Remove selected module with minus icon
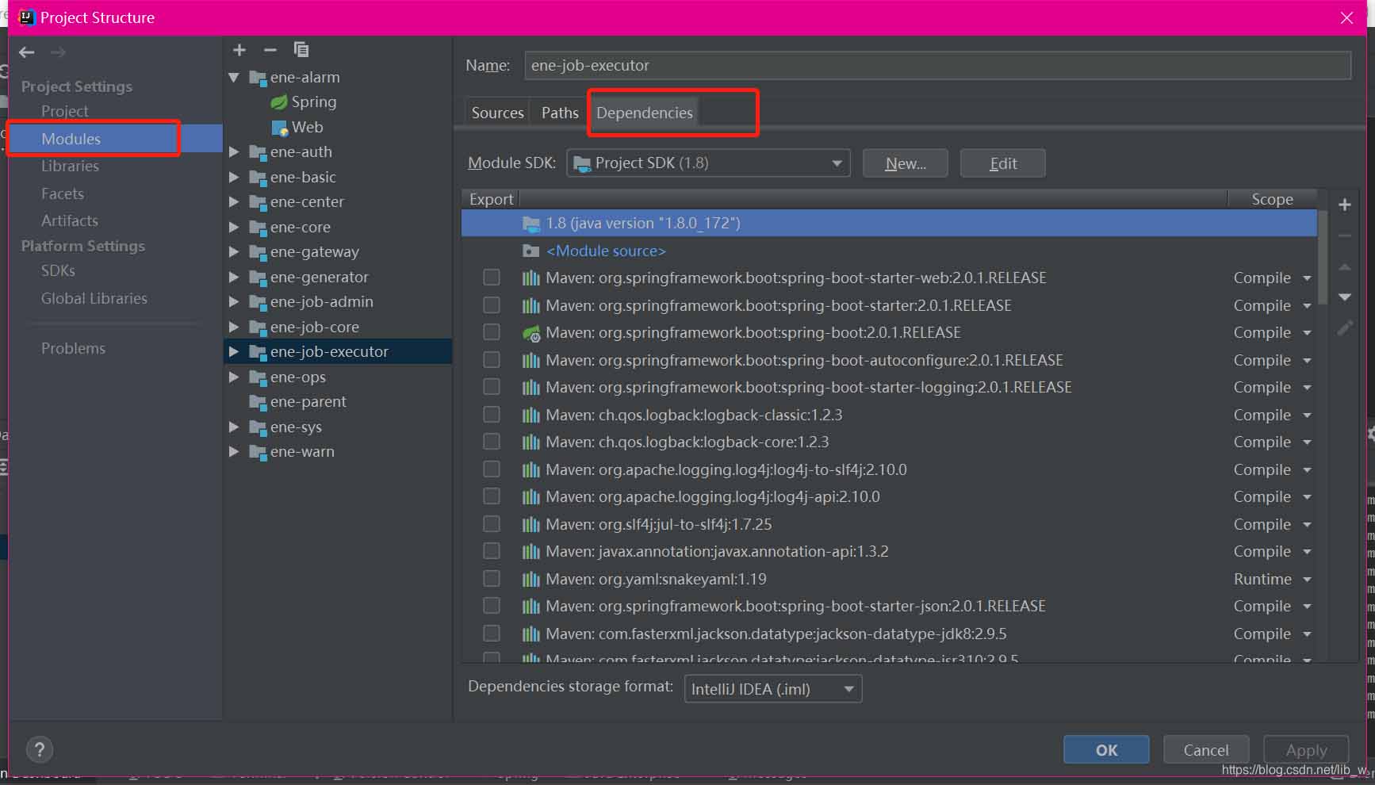The image size is (1375, 785). coord(270,50)
